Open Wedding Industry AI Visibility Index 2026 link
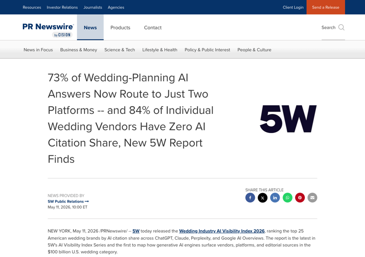Viewport: 365px width, 257px height. tap(222, 231)
